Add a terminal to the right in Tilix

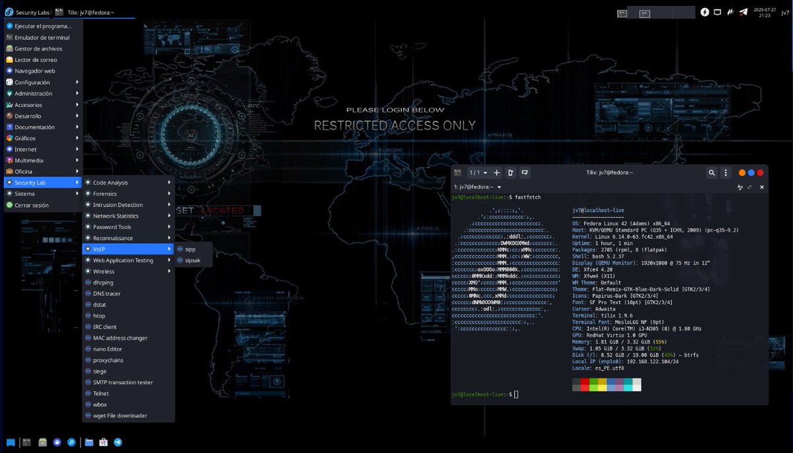point(511,173)
